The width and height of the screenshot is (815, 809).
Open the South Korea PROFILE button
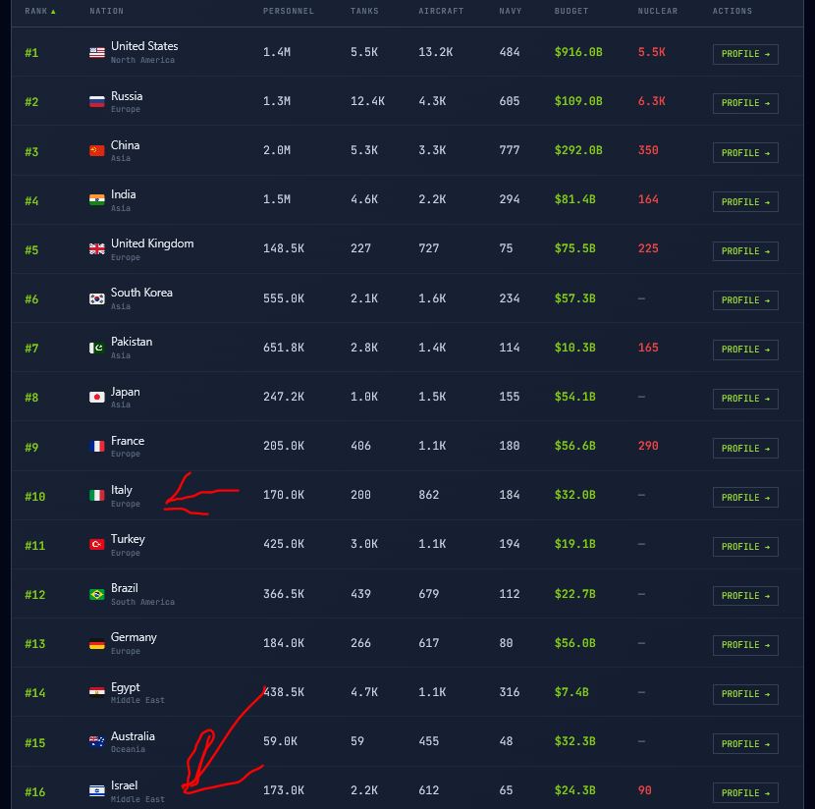click(745, 300)
